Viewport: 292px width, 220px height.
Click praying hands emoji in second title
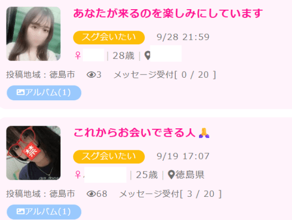(204, 133)
